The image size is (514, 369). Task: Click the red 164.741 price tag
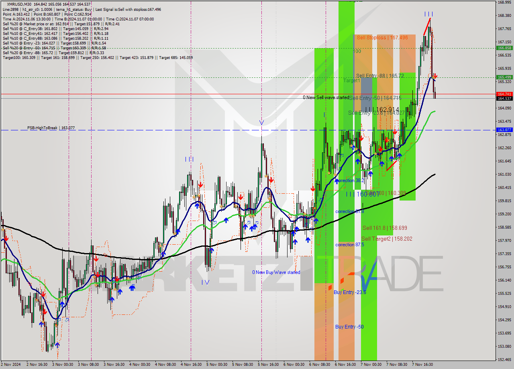504,94
